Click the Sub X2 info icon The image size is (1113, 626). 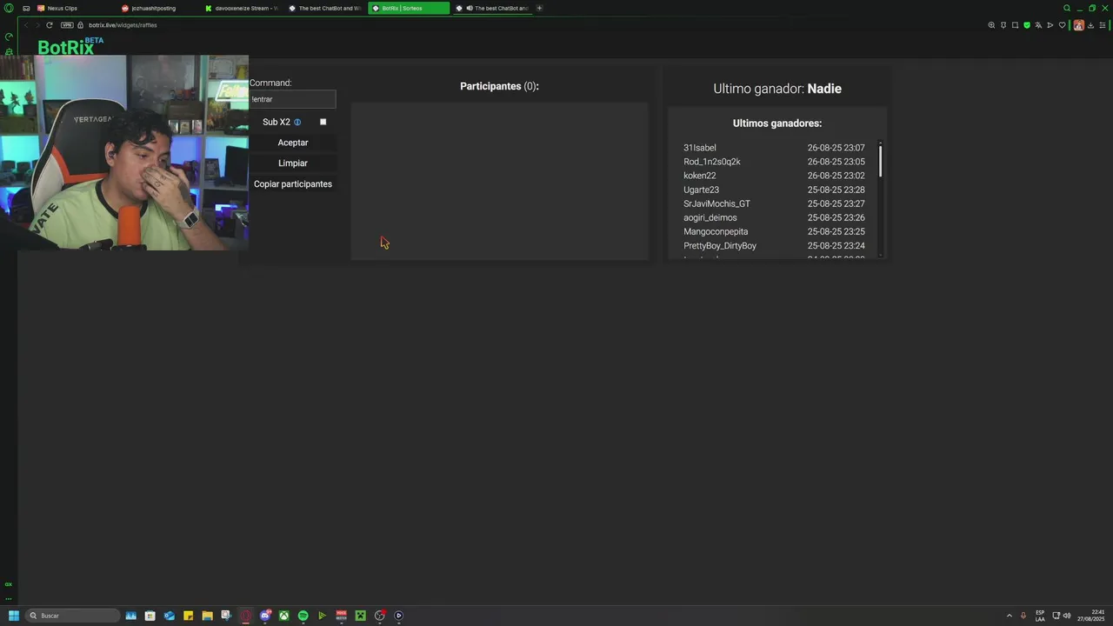tap(297, 123)
